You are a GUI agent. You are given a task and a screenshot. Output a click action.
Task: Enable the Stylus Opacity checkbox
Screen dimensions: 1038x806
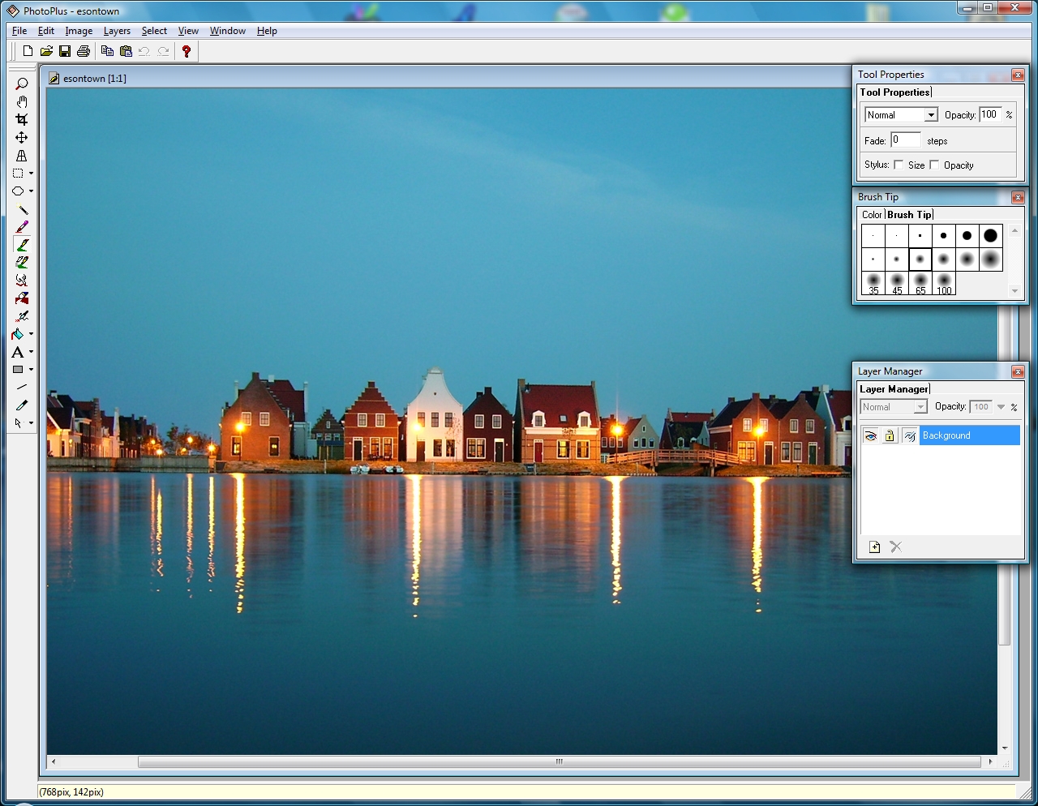(x=934, y=165)
